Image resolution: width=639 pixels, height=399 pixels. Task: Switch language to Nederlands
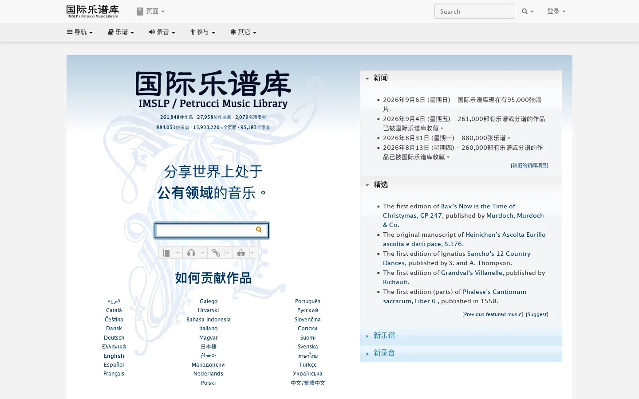coord(209,374)
